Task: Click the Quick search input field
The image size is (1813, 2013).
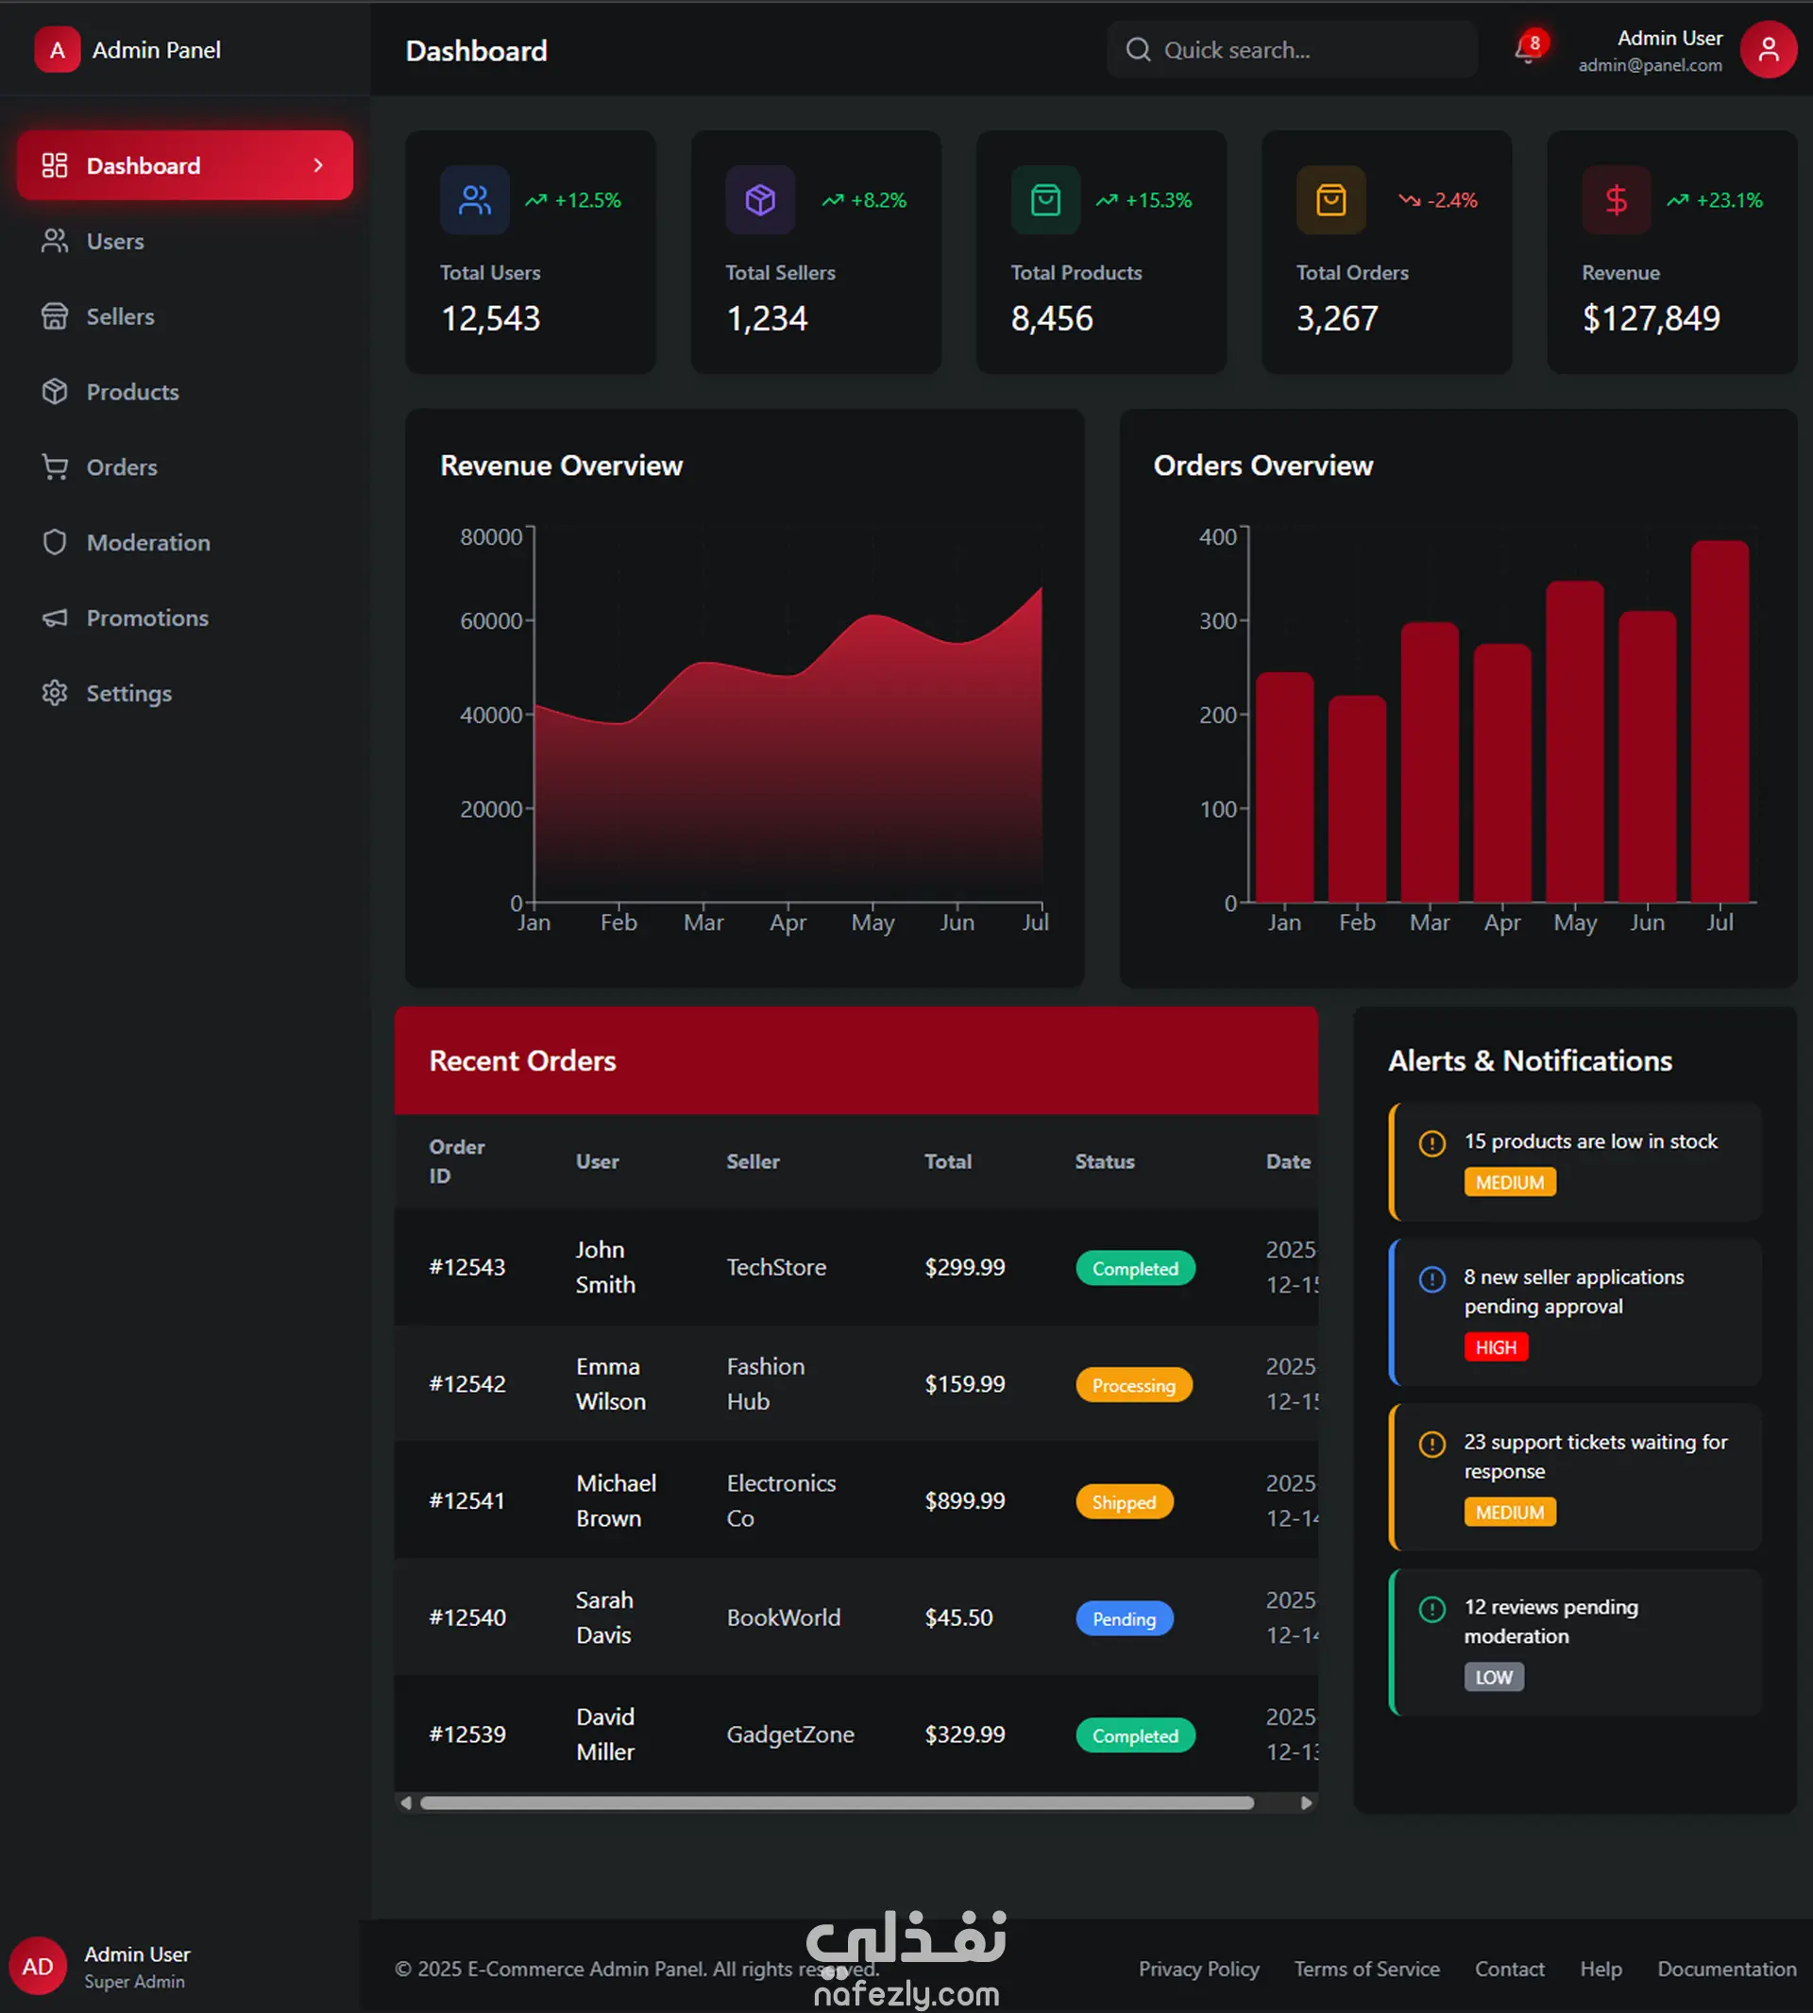Action: point(1292,50)
